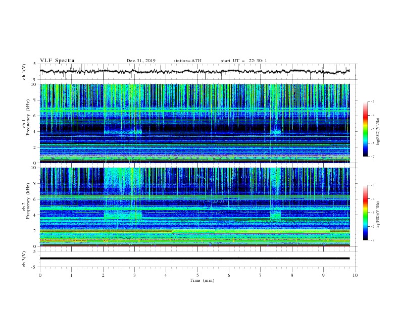This screenshot has height=309, width=400.
Task: Click the "ch.3(V)" axis label
Action: [x=24, y=259]
